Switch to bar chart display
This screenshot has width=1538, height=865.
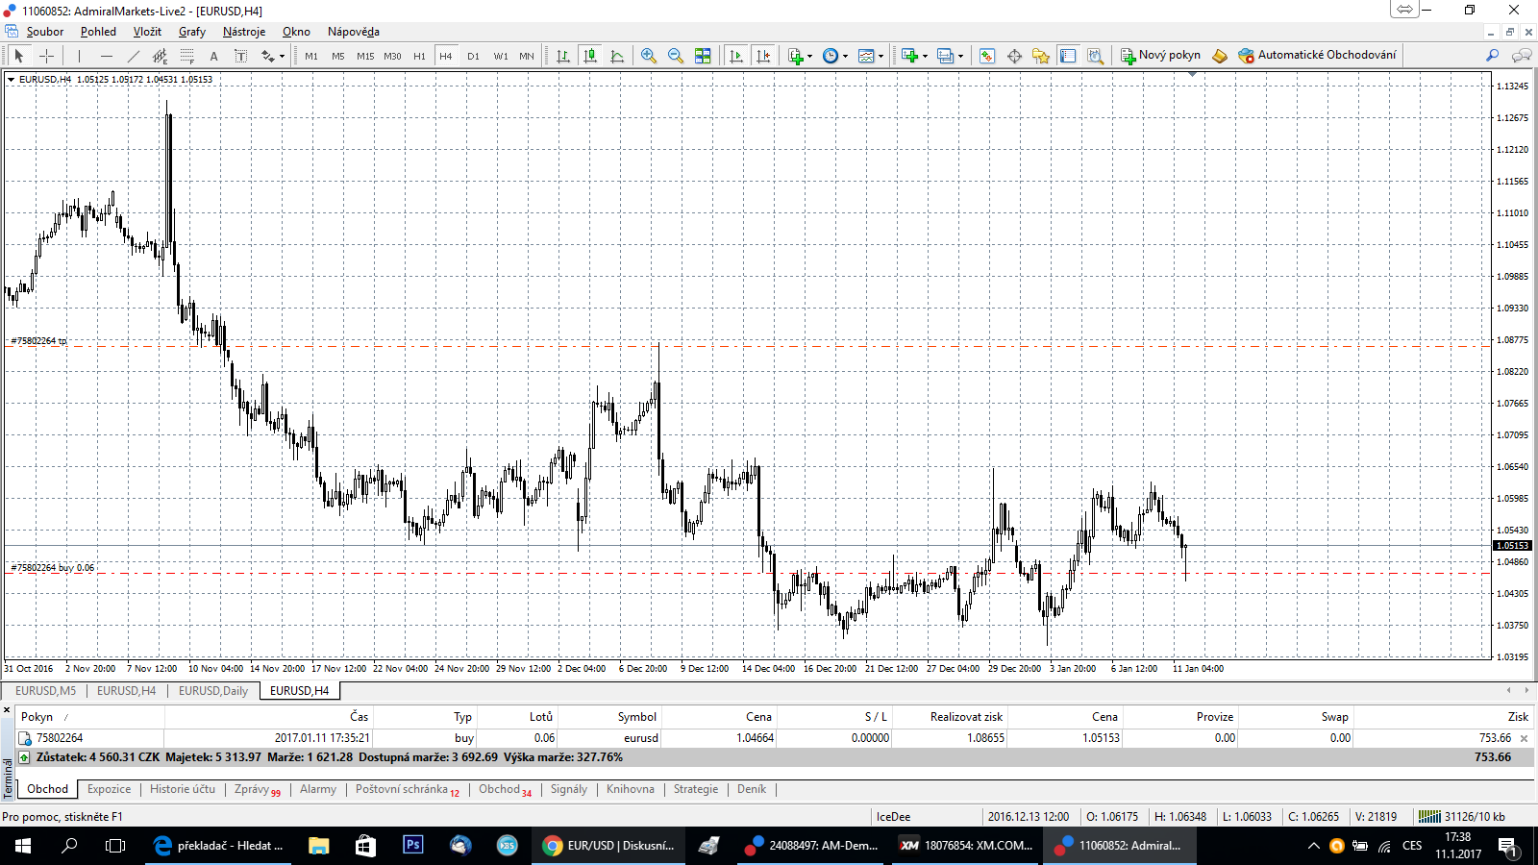[x=563, y=56]
